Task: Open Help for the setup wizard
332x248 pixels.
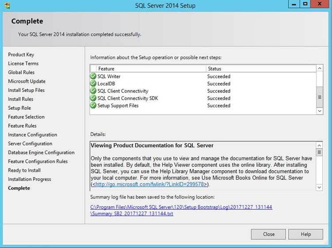Action: coord(305,234)
